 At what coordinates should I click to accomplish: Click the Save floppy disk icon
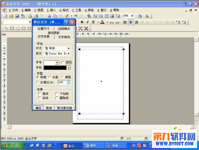17,16
